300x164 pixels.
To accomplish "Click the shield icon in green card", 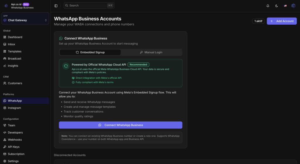I will [66, 66].
